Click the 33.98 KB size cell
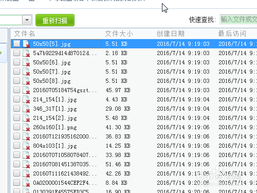The height and width of the screenshot is (193, 257). (118, 155)
